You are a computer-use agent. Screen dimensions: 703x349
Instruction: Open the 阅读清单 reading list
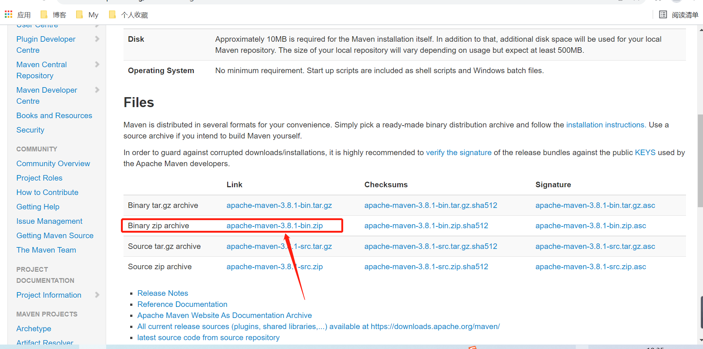(679, 15)
